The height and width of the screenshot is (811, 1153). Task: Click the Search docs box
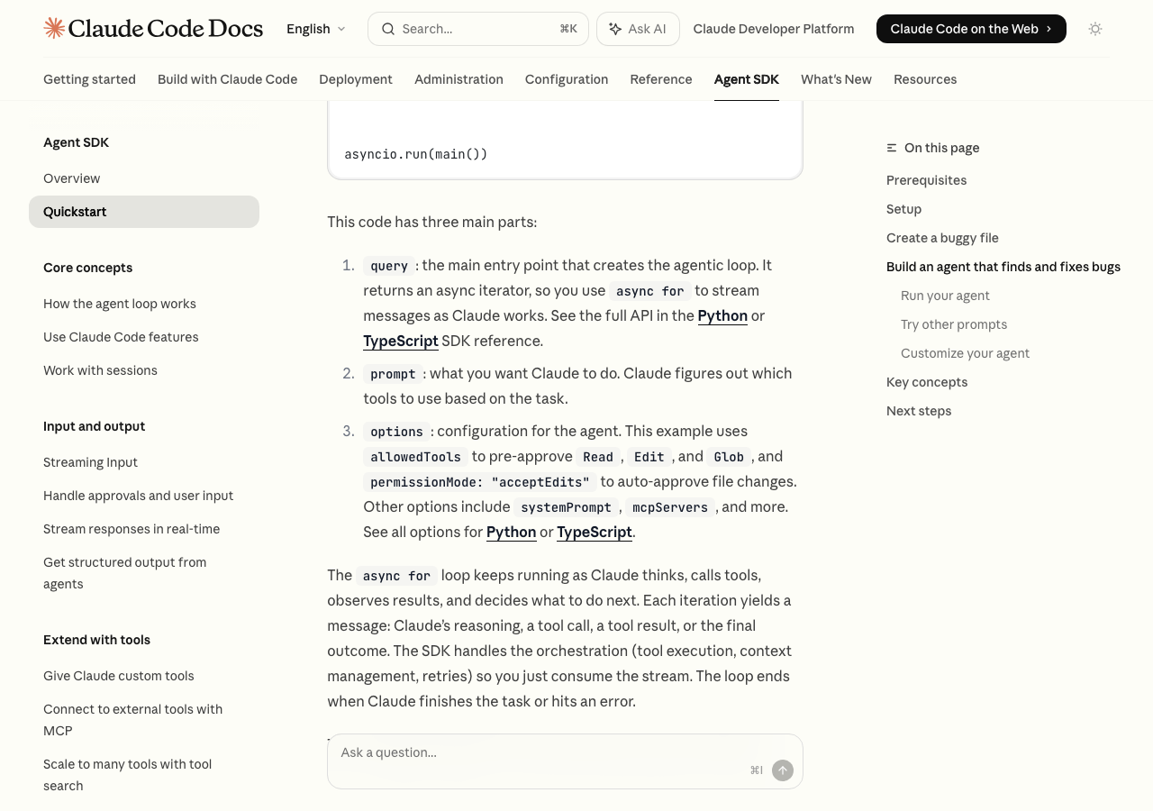pos(477,29)
